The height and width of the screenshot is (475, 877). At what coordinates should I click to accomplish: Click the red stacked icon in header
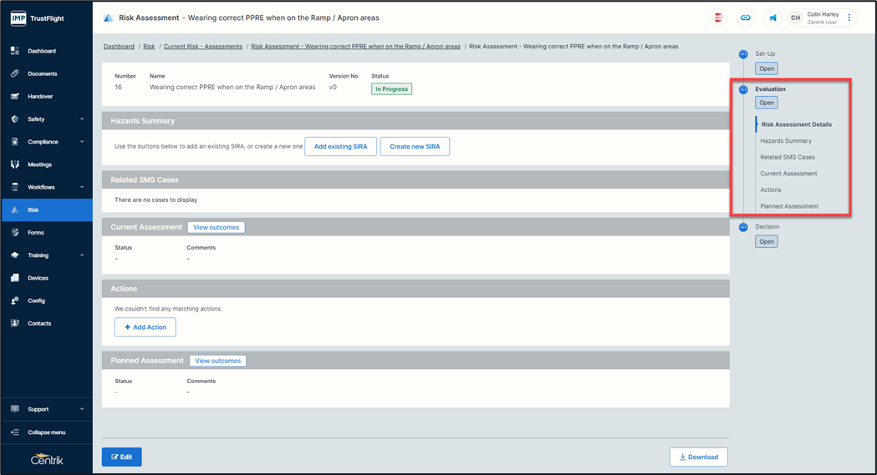click(x=718, y=18)
